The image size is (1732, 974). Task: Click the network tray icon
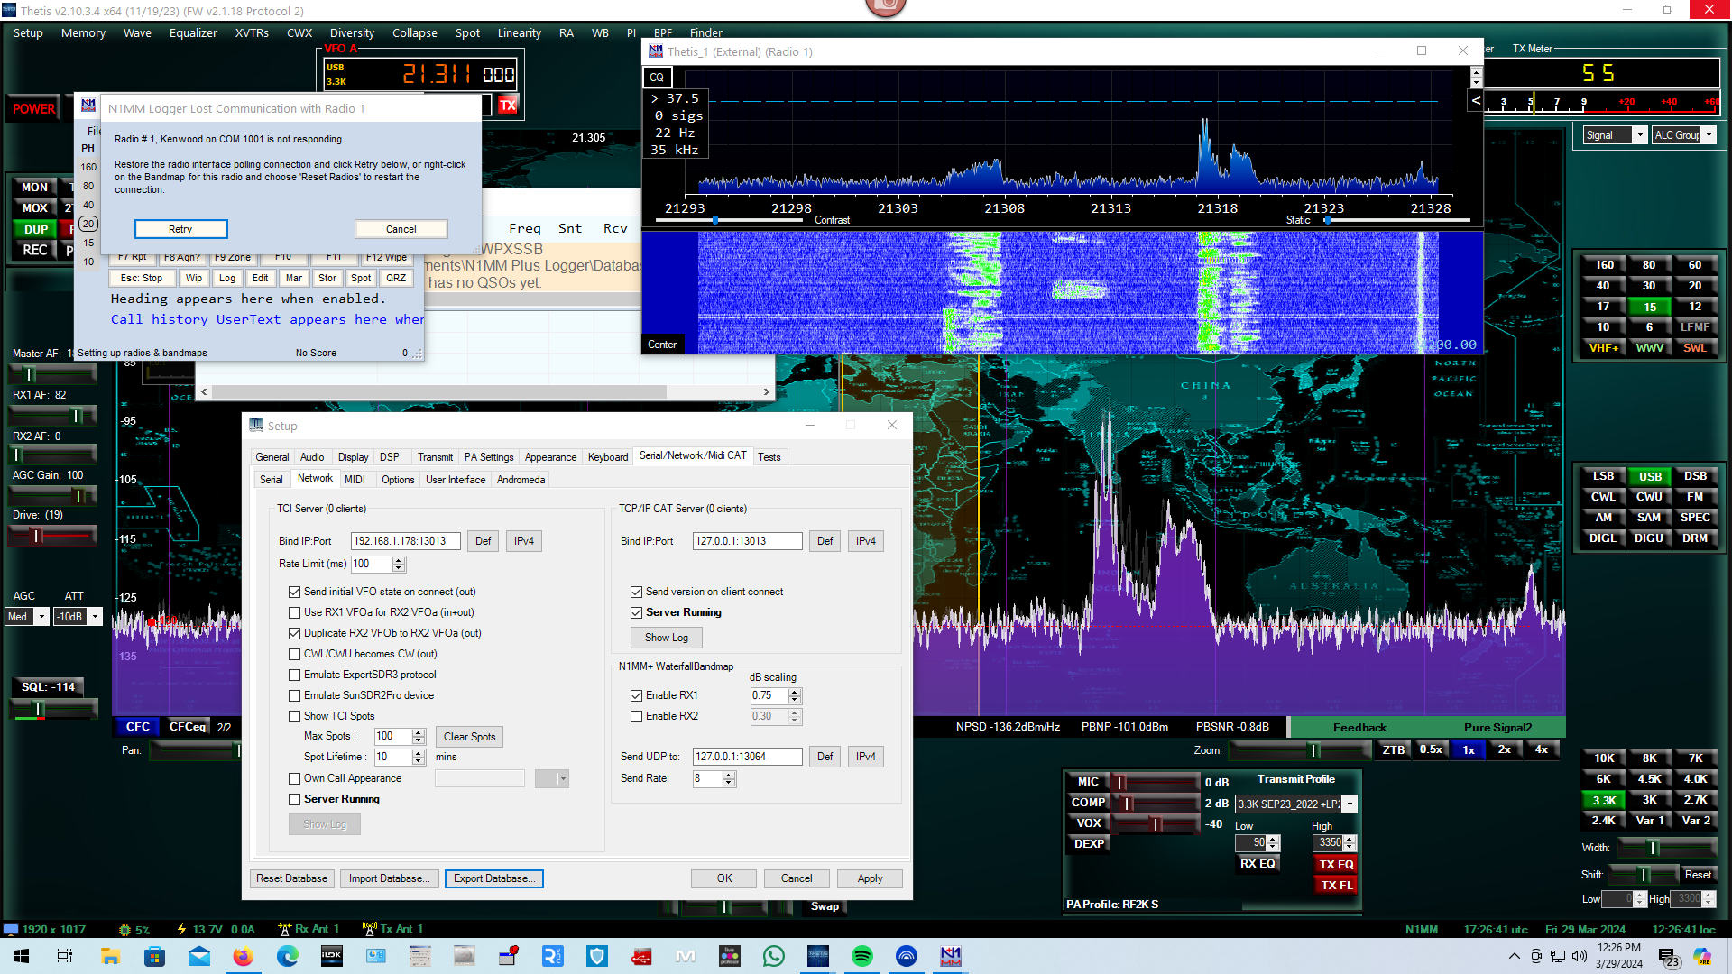click(x=1558, y=956)
